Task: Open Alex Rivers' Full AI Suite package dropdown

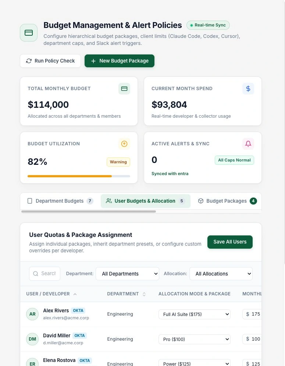Action: pos(195,315)
